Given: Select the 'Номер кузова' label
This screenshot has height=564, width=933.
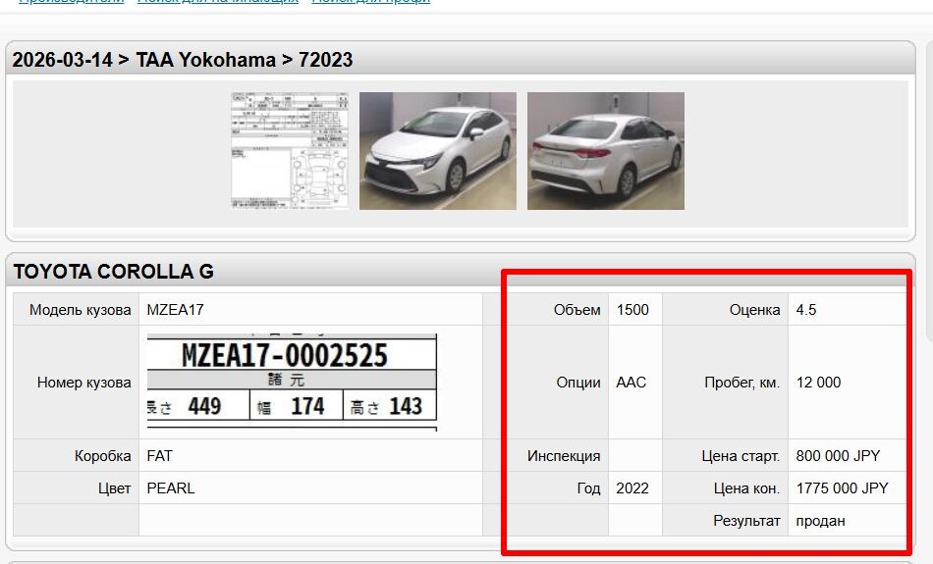Looking at the screenshot, I should coord(83,383).
